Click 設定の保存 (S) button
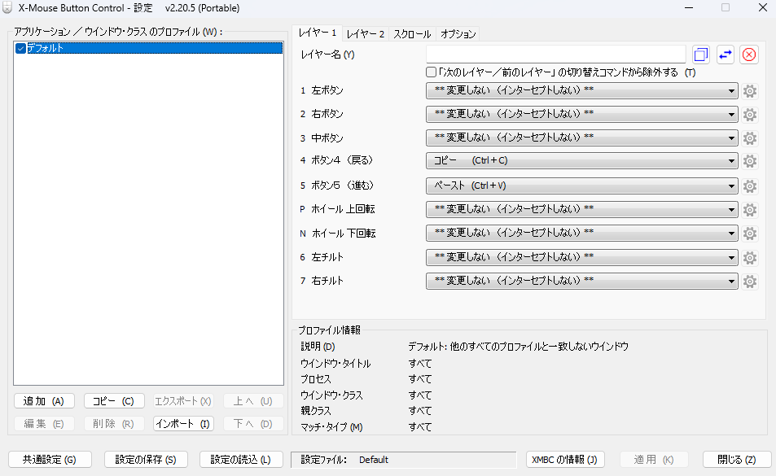The height and width of the screenshot is (476, 776). pos(146,459)
